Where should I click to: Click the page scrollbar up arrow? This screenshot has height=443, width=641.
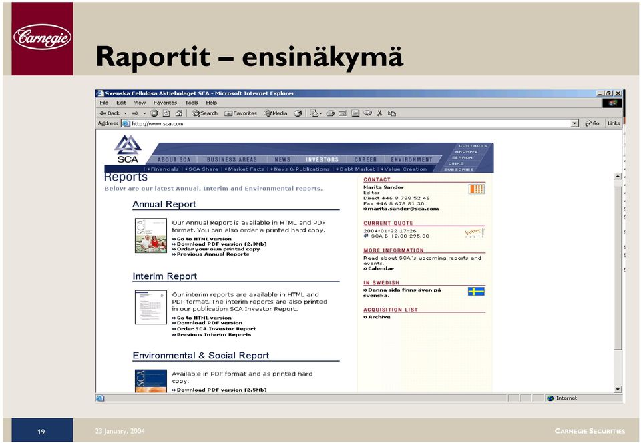618,176
